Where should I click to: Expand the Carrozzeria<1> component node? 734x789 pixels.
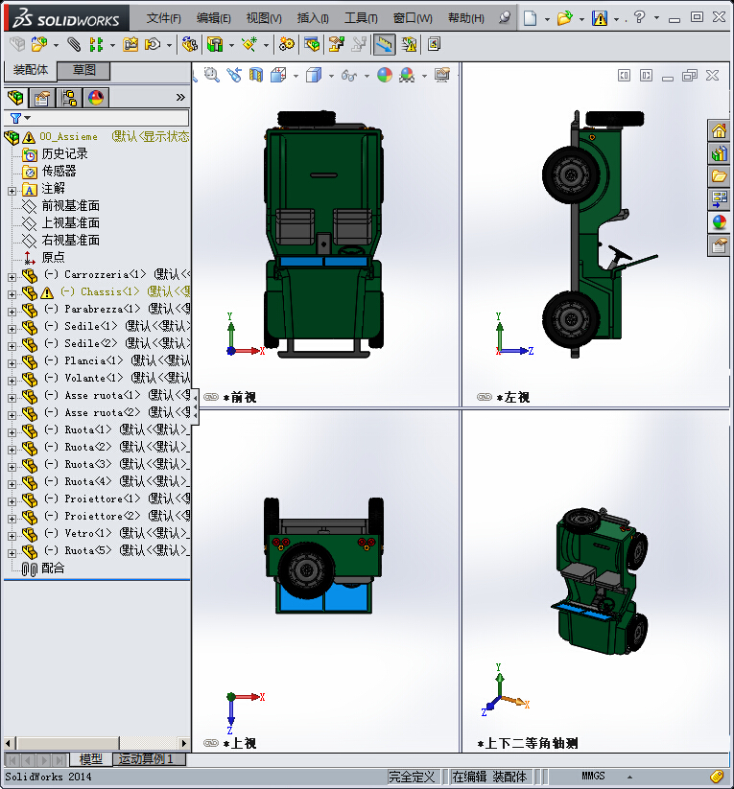(12, 277)
